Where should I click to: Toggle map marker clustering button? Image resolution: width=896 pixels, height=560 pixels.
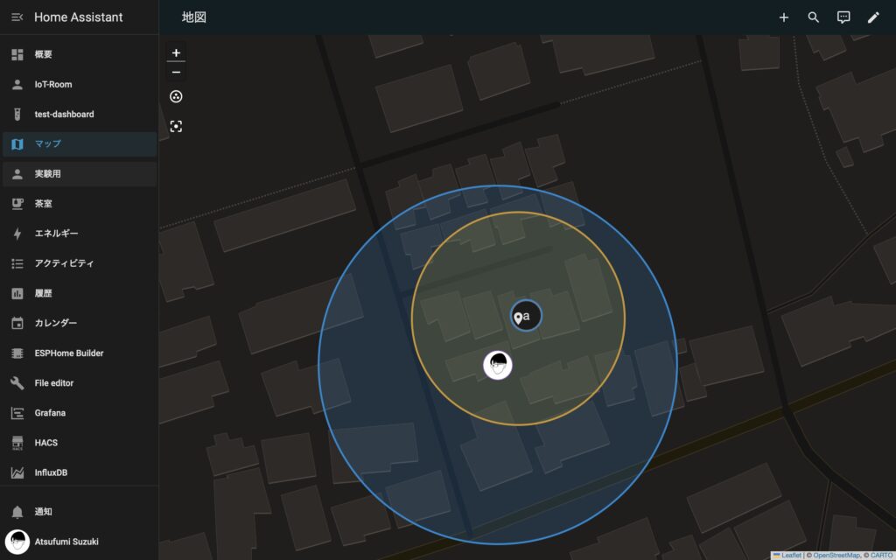click(x=176, y=97)
